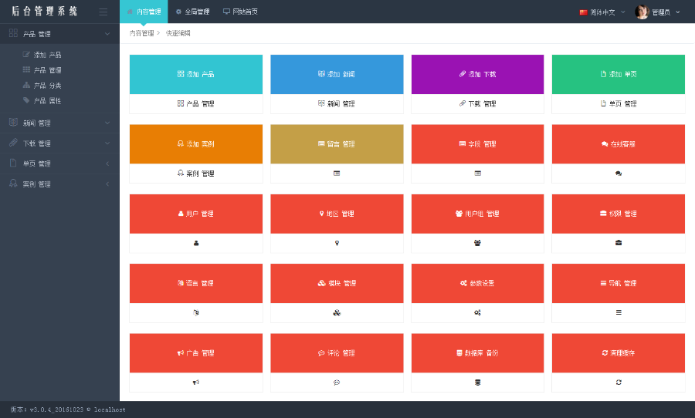Open 单页 管理 link under green tile
Viewport: 695px width, 418px height.
click(619, 103)
